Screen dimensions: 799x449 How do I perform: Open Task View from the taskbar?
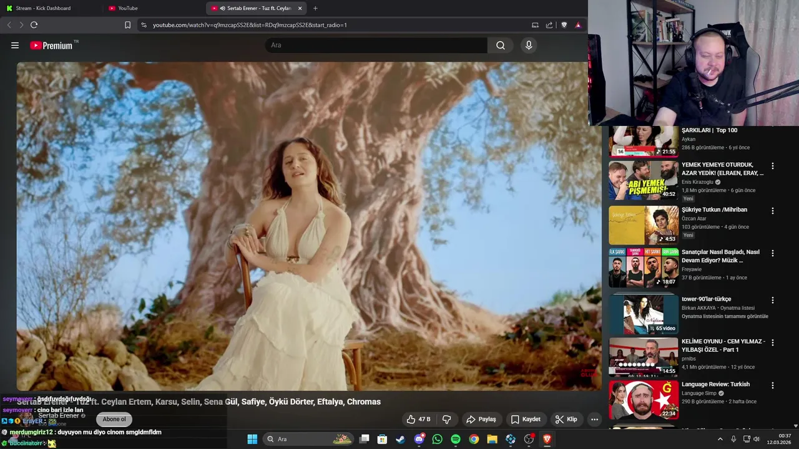coord(364,439)
